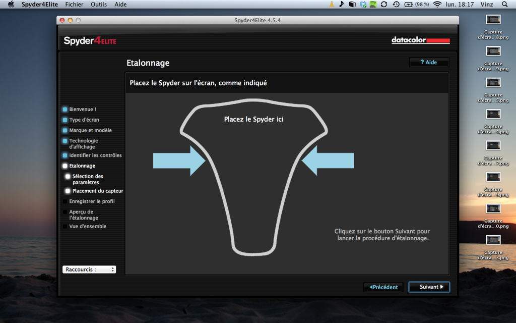Click the Suivant button

coord(429,287)
